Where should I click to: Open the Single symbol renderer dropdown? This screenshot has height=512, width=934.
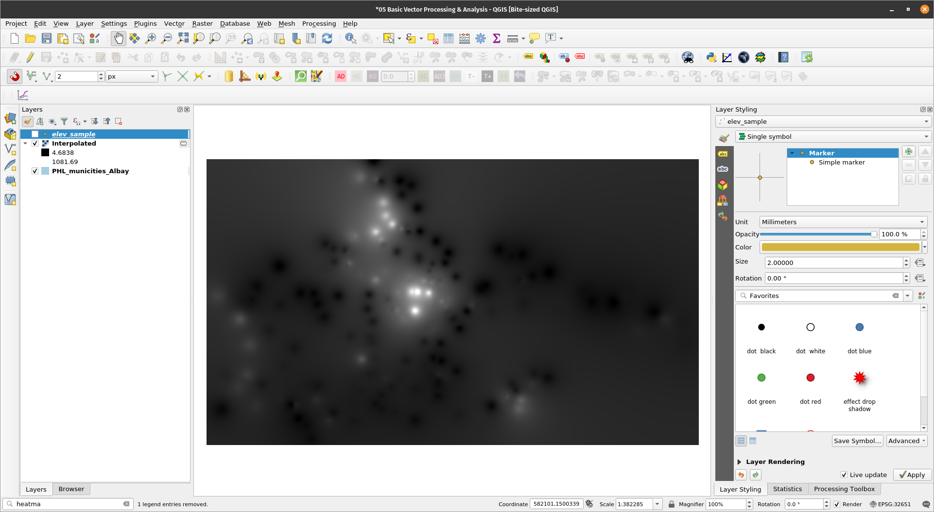pos(833,136)
